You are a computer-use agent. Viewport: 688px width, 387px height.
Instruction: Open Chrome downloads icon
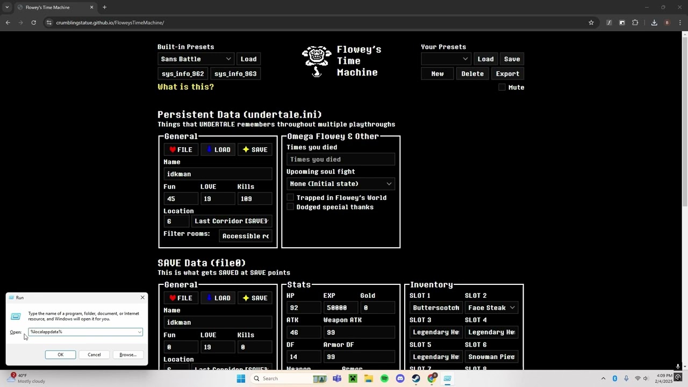654,23
